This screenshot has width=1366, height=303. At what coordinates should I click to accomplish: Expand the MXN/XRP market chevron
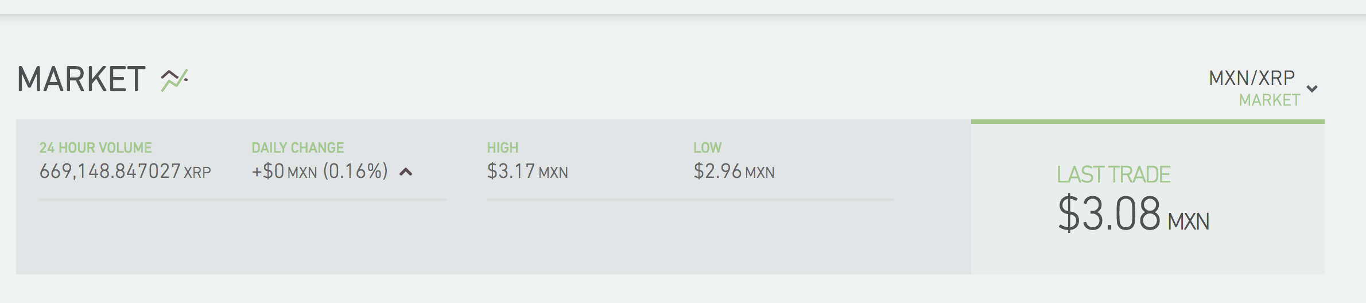point(1312,88)
